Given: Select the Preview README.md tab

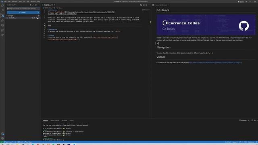Looking at the screenshot, I should coord(160,5).
